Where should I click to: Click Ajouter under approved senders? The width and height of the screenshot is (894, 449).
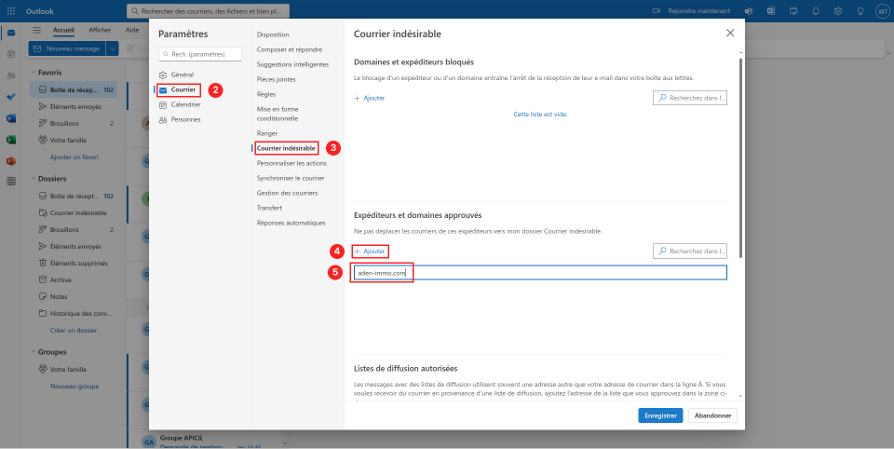tap(370, 251)
